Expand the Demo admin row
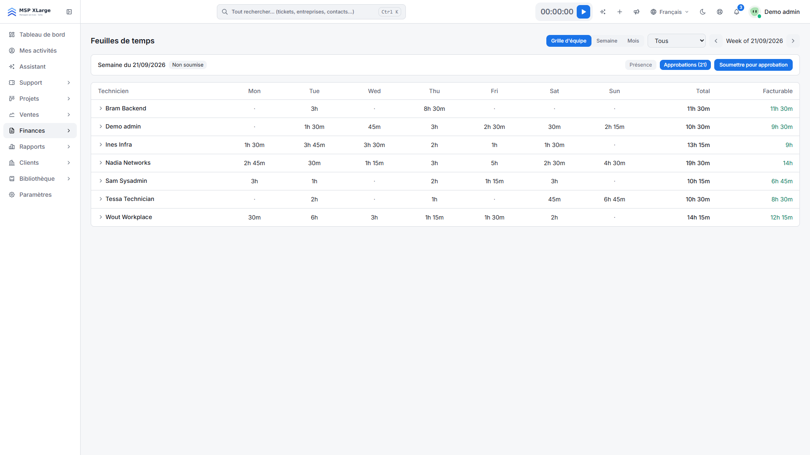810x455 pixels. pyautogui.click(x=101, y=126)
